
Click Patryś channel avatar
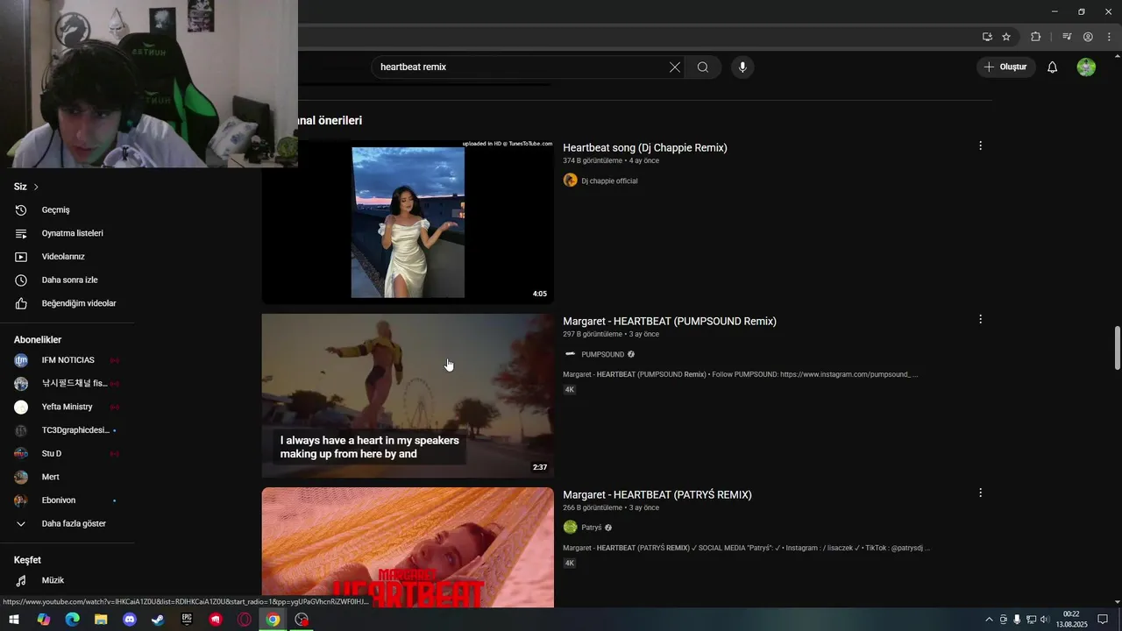(570, 527)
